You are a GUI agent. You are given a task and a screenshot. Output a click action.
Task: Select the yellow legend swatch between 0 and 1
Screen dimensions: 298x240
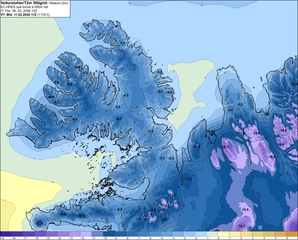point(223,234)
